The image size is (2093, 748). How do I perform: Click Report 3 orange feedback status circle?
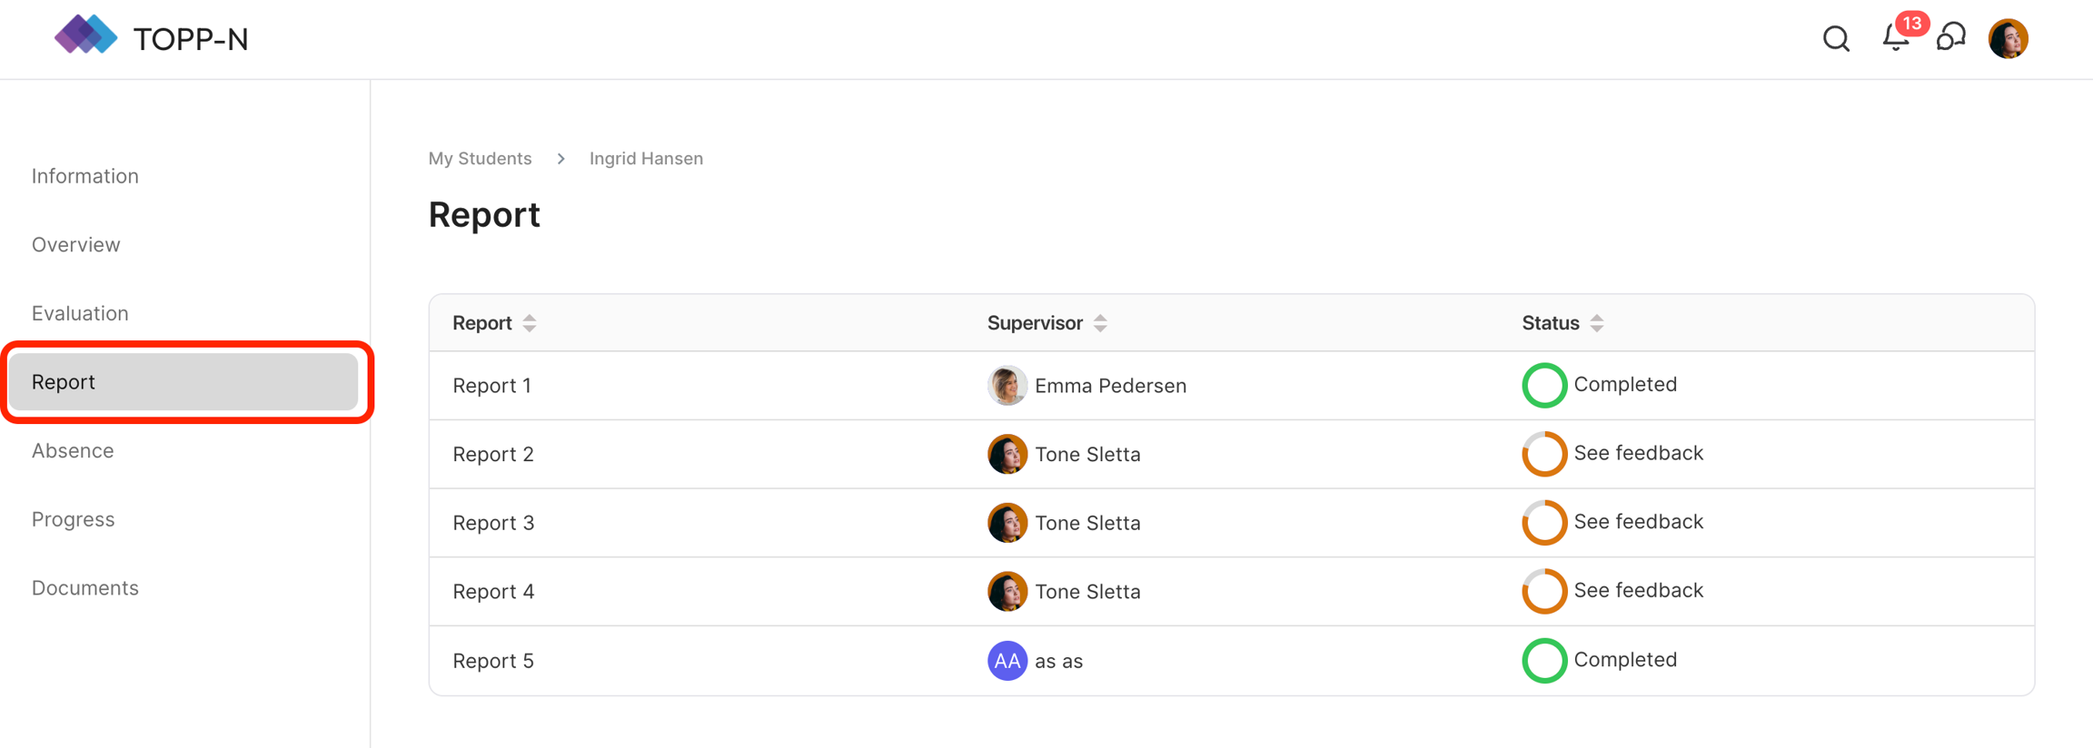1544,522
